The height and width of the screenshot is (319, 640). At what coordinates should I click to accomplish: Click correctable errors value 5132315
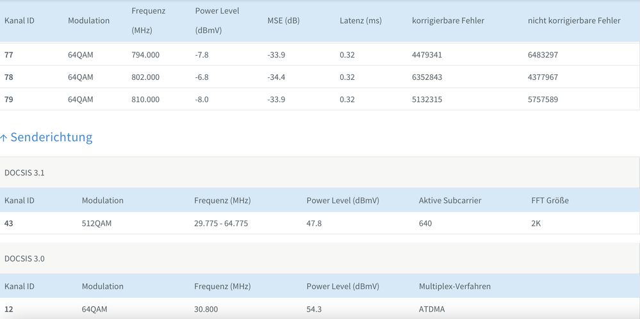click(x=427, y=99)
